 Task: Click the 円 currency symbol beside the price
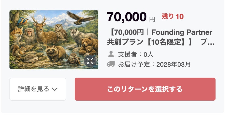(x=152, y=19)
